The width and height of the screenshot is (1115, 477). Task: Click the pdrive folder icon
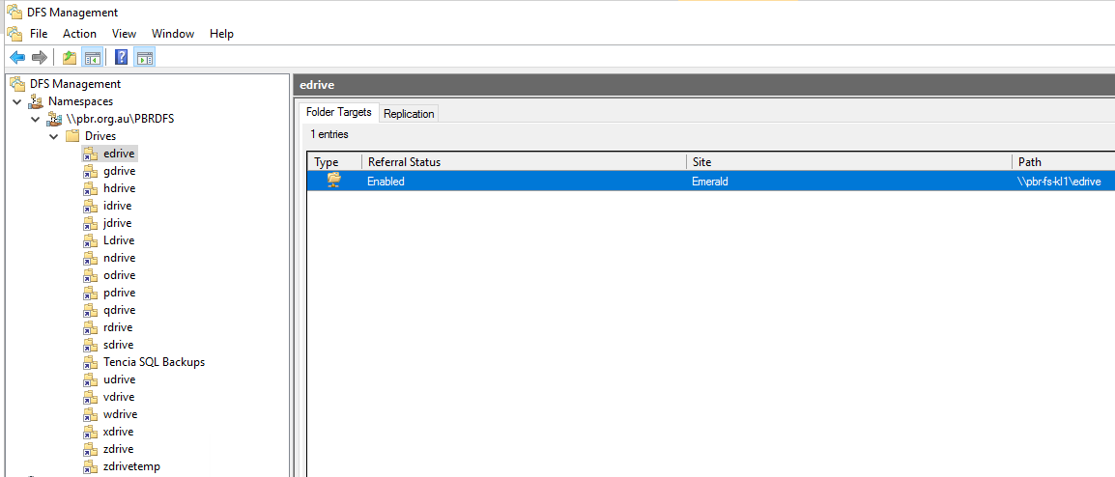[x=90, y=293]
